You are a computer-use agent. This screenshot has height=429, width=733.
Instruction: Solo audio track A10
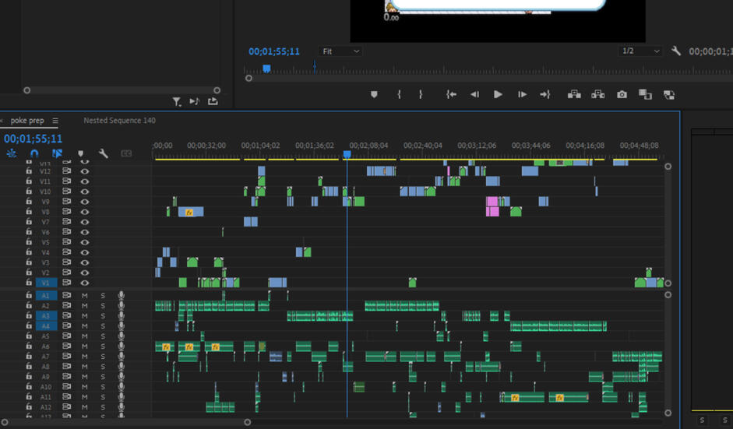103,387
